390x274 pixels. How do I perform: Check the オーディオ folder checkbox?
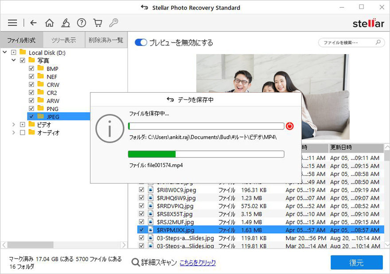23,133
